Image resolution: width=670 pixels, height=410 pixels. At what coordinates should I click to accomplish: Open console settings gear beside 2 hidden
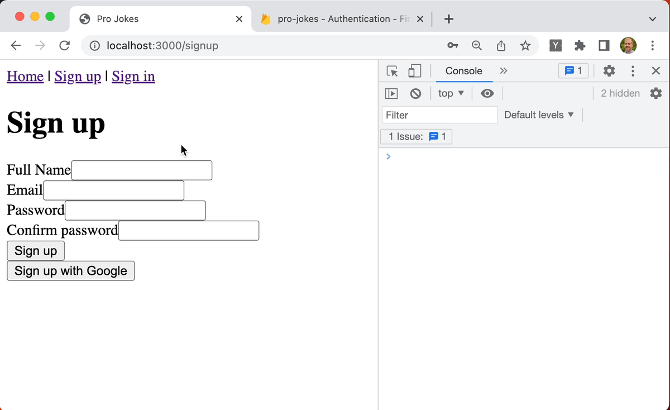[656, 93]
